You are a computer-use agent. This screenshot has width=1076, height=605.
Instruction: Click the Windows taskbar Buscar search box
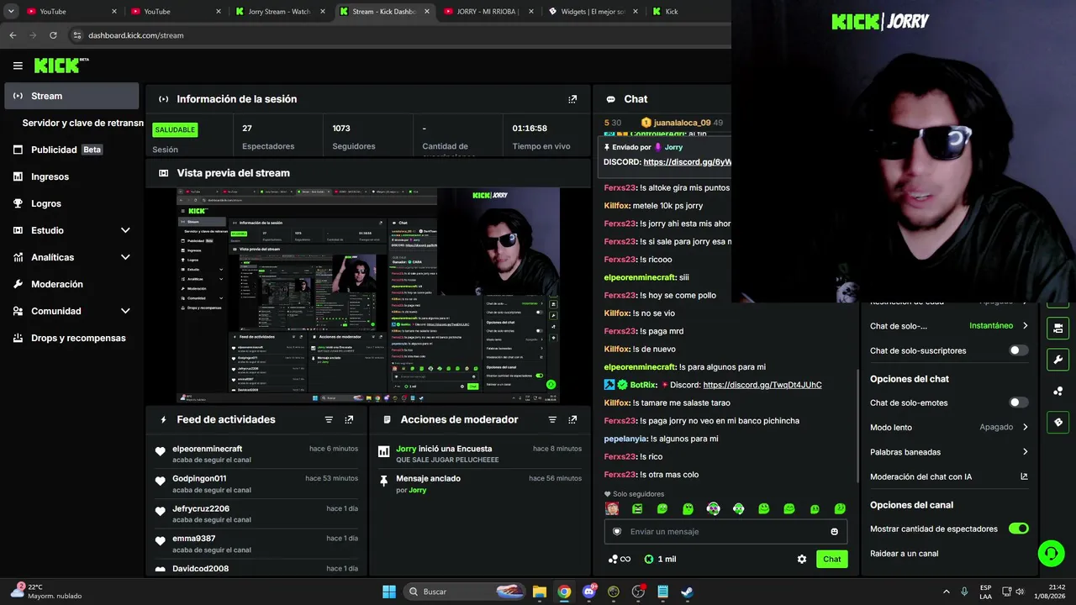463,592
